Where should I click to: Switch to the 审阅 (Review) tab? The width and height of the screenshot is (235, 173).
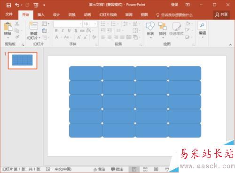pos(129,14)
